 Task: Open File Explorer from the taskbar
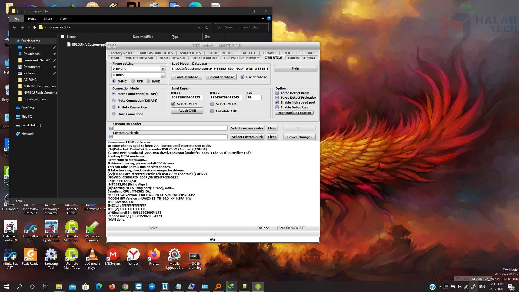59,287
